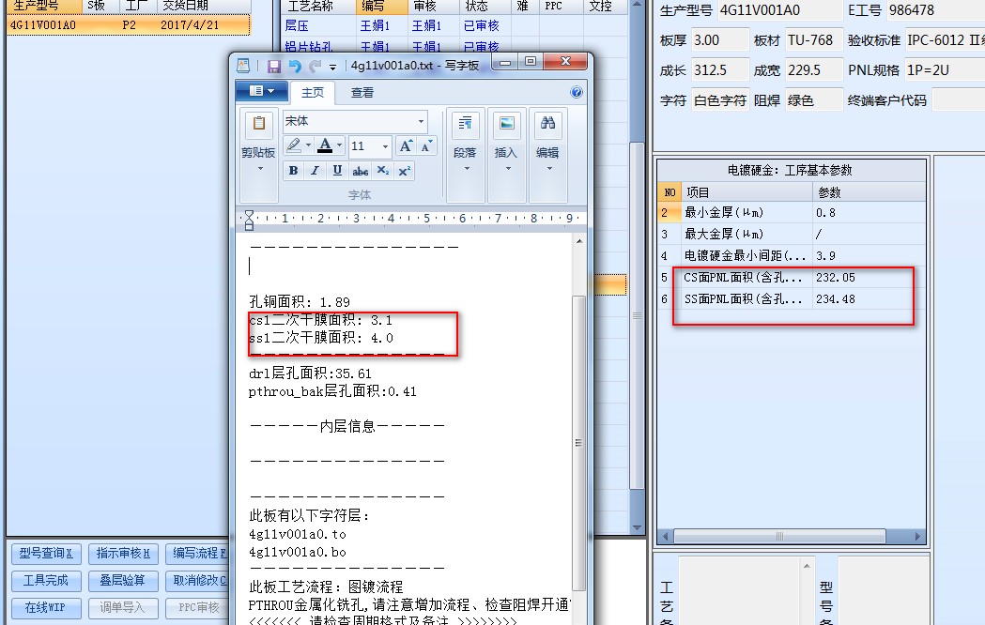Apply black font color A

point(325,145)
